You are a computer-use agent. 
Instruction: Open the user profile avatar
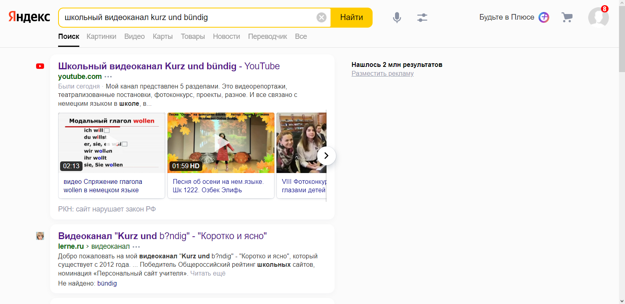pos(598,18)
